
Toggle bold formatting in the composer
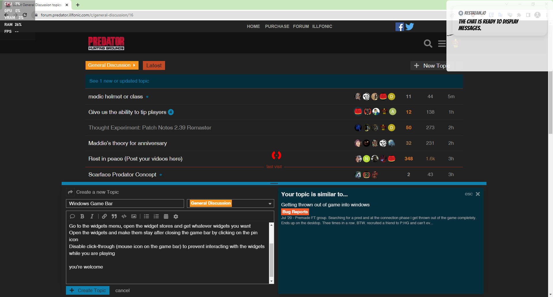pyautogui.click(x=82, y=216)
